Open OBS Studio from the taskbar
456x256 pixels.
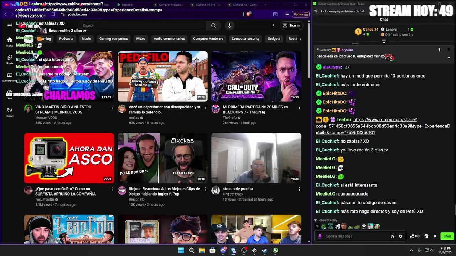click(244, 250)
